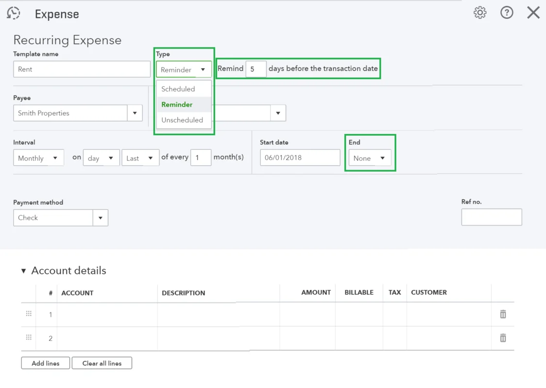Open the Payee dropdown for Smith Properties

coord(135,113)
